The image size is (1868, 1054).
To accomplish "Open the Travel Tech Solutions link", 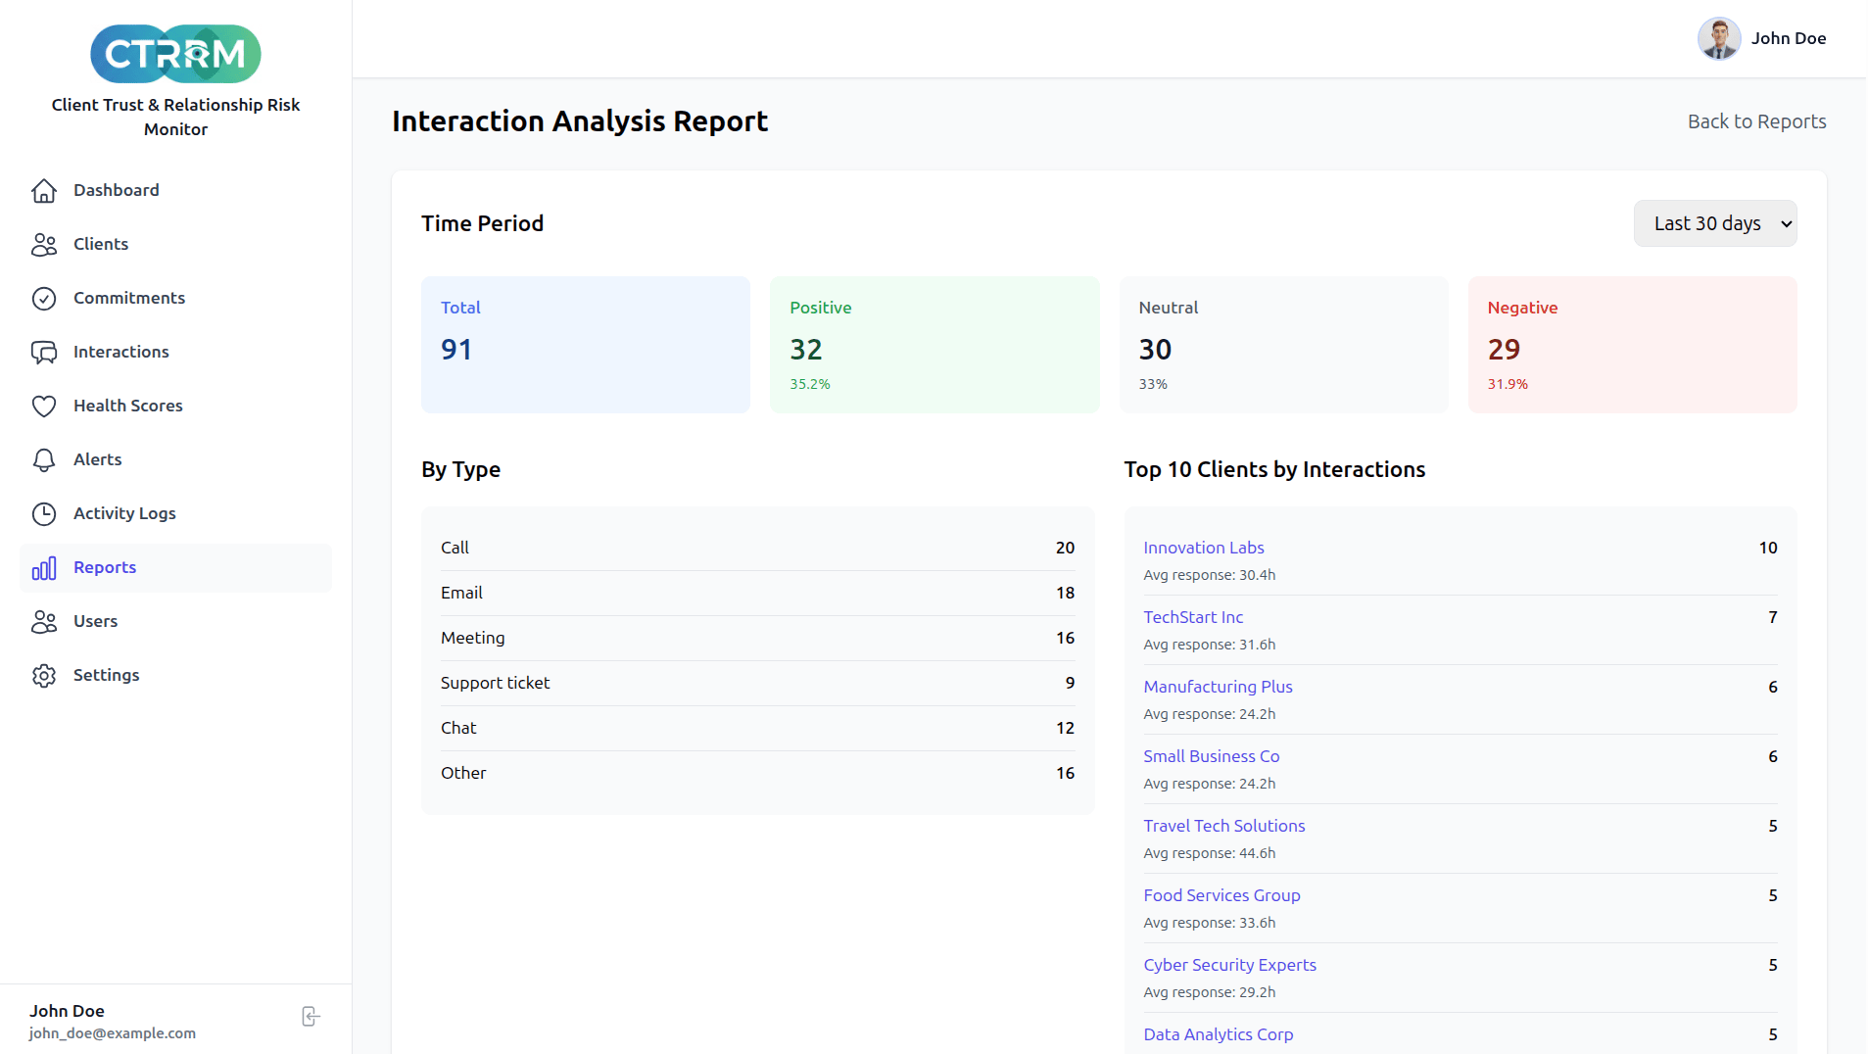I will coord(1223,826).
